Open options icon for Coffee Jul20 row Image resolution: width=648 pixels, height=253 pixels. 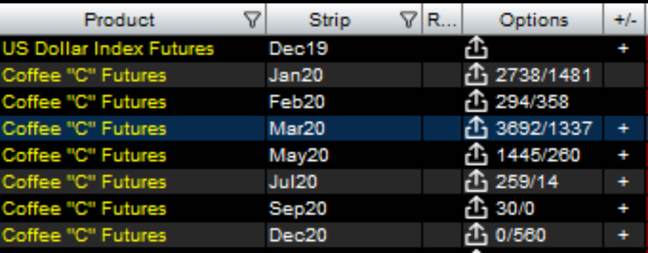(x=476, y=182)
